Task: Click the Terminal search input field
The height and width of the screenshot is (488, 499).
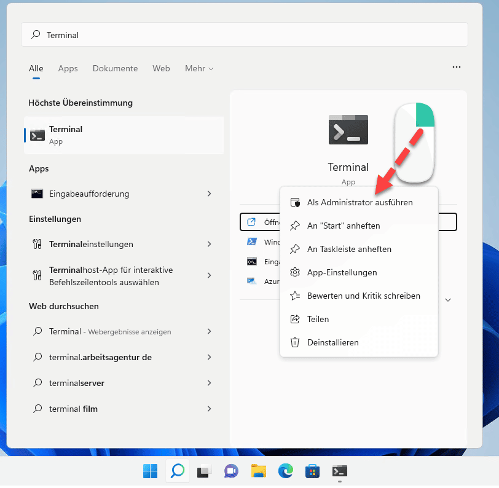Action: pyautogui.click(x=244, y=34)
